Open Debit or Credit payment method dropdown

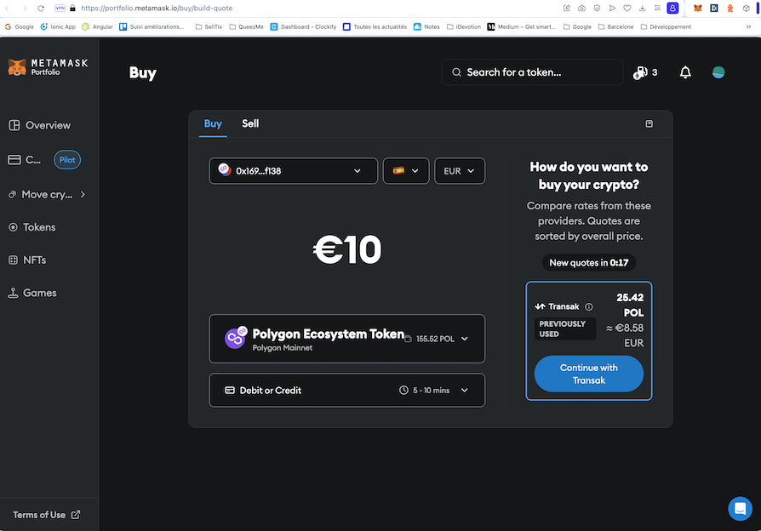pyautogui.click(x=346, y=391)
